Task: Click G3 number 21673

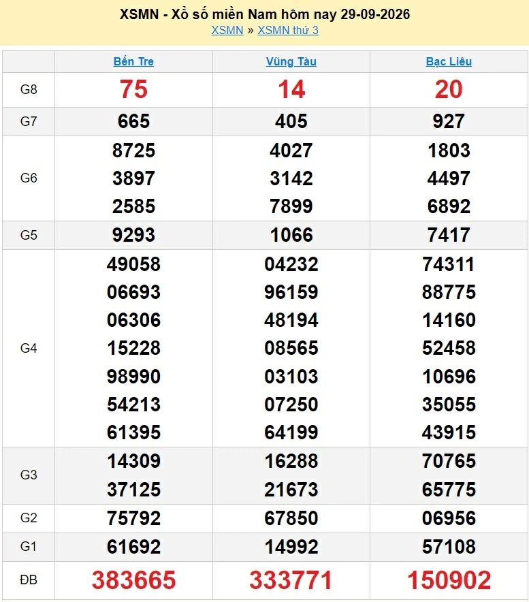Action: coord(291,490)
